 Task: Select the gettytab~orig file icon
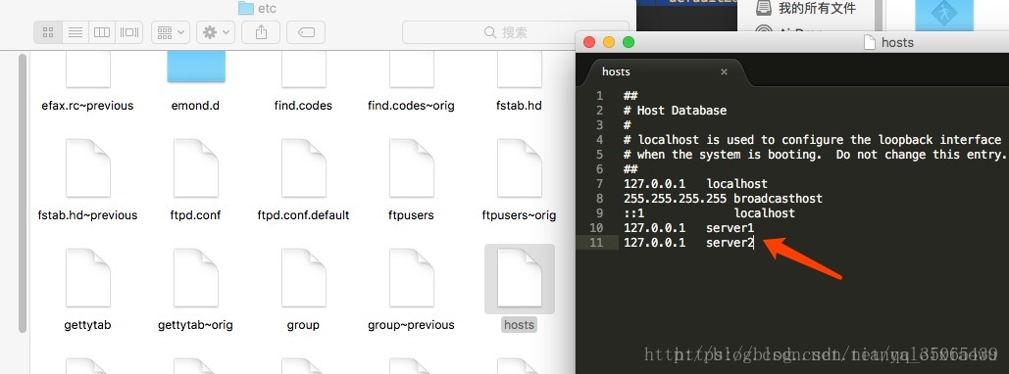coord(196,278)
